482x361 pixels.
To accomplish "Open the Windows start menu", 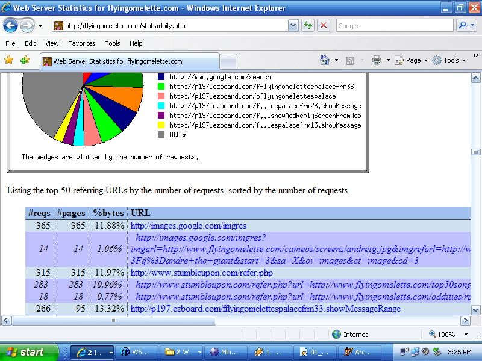I will pyautogui.click(x=28, y=352).
